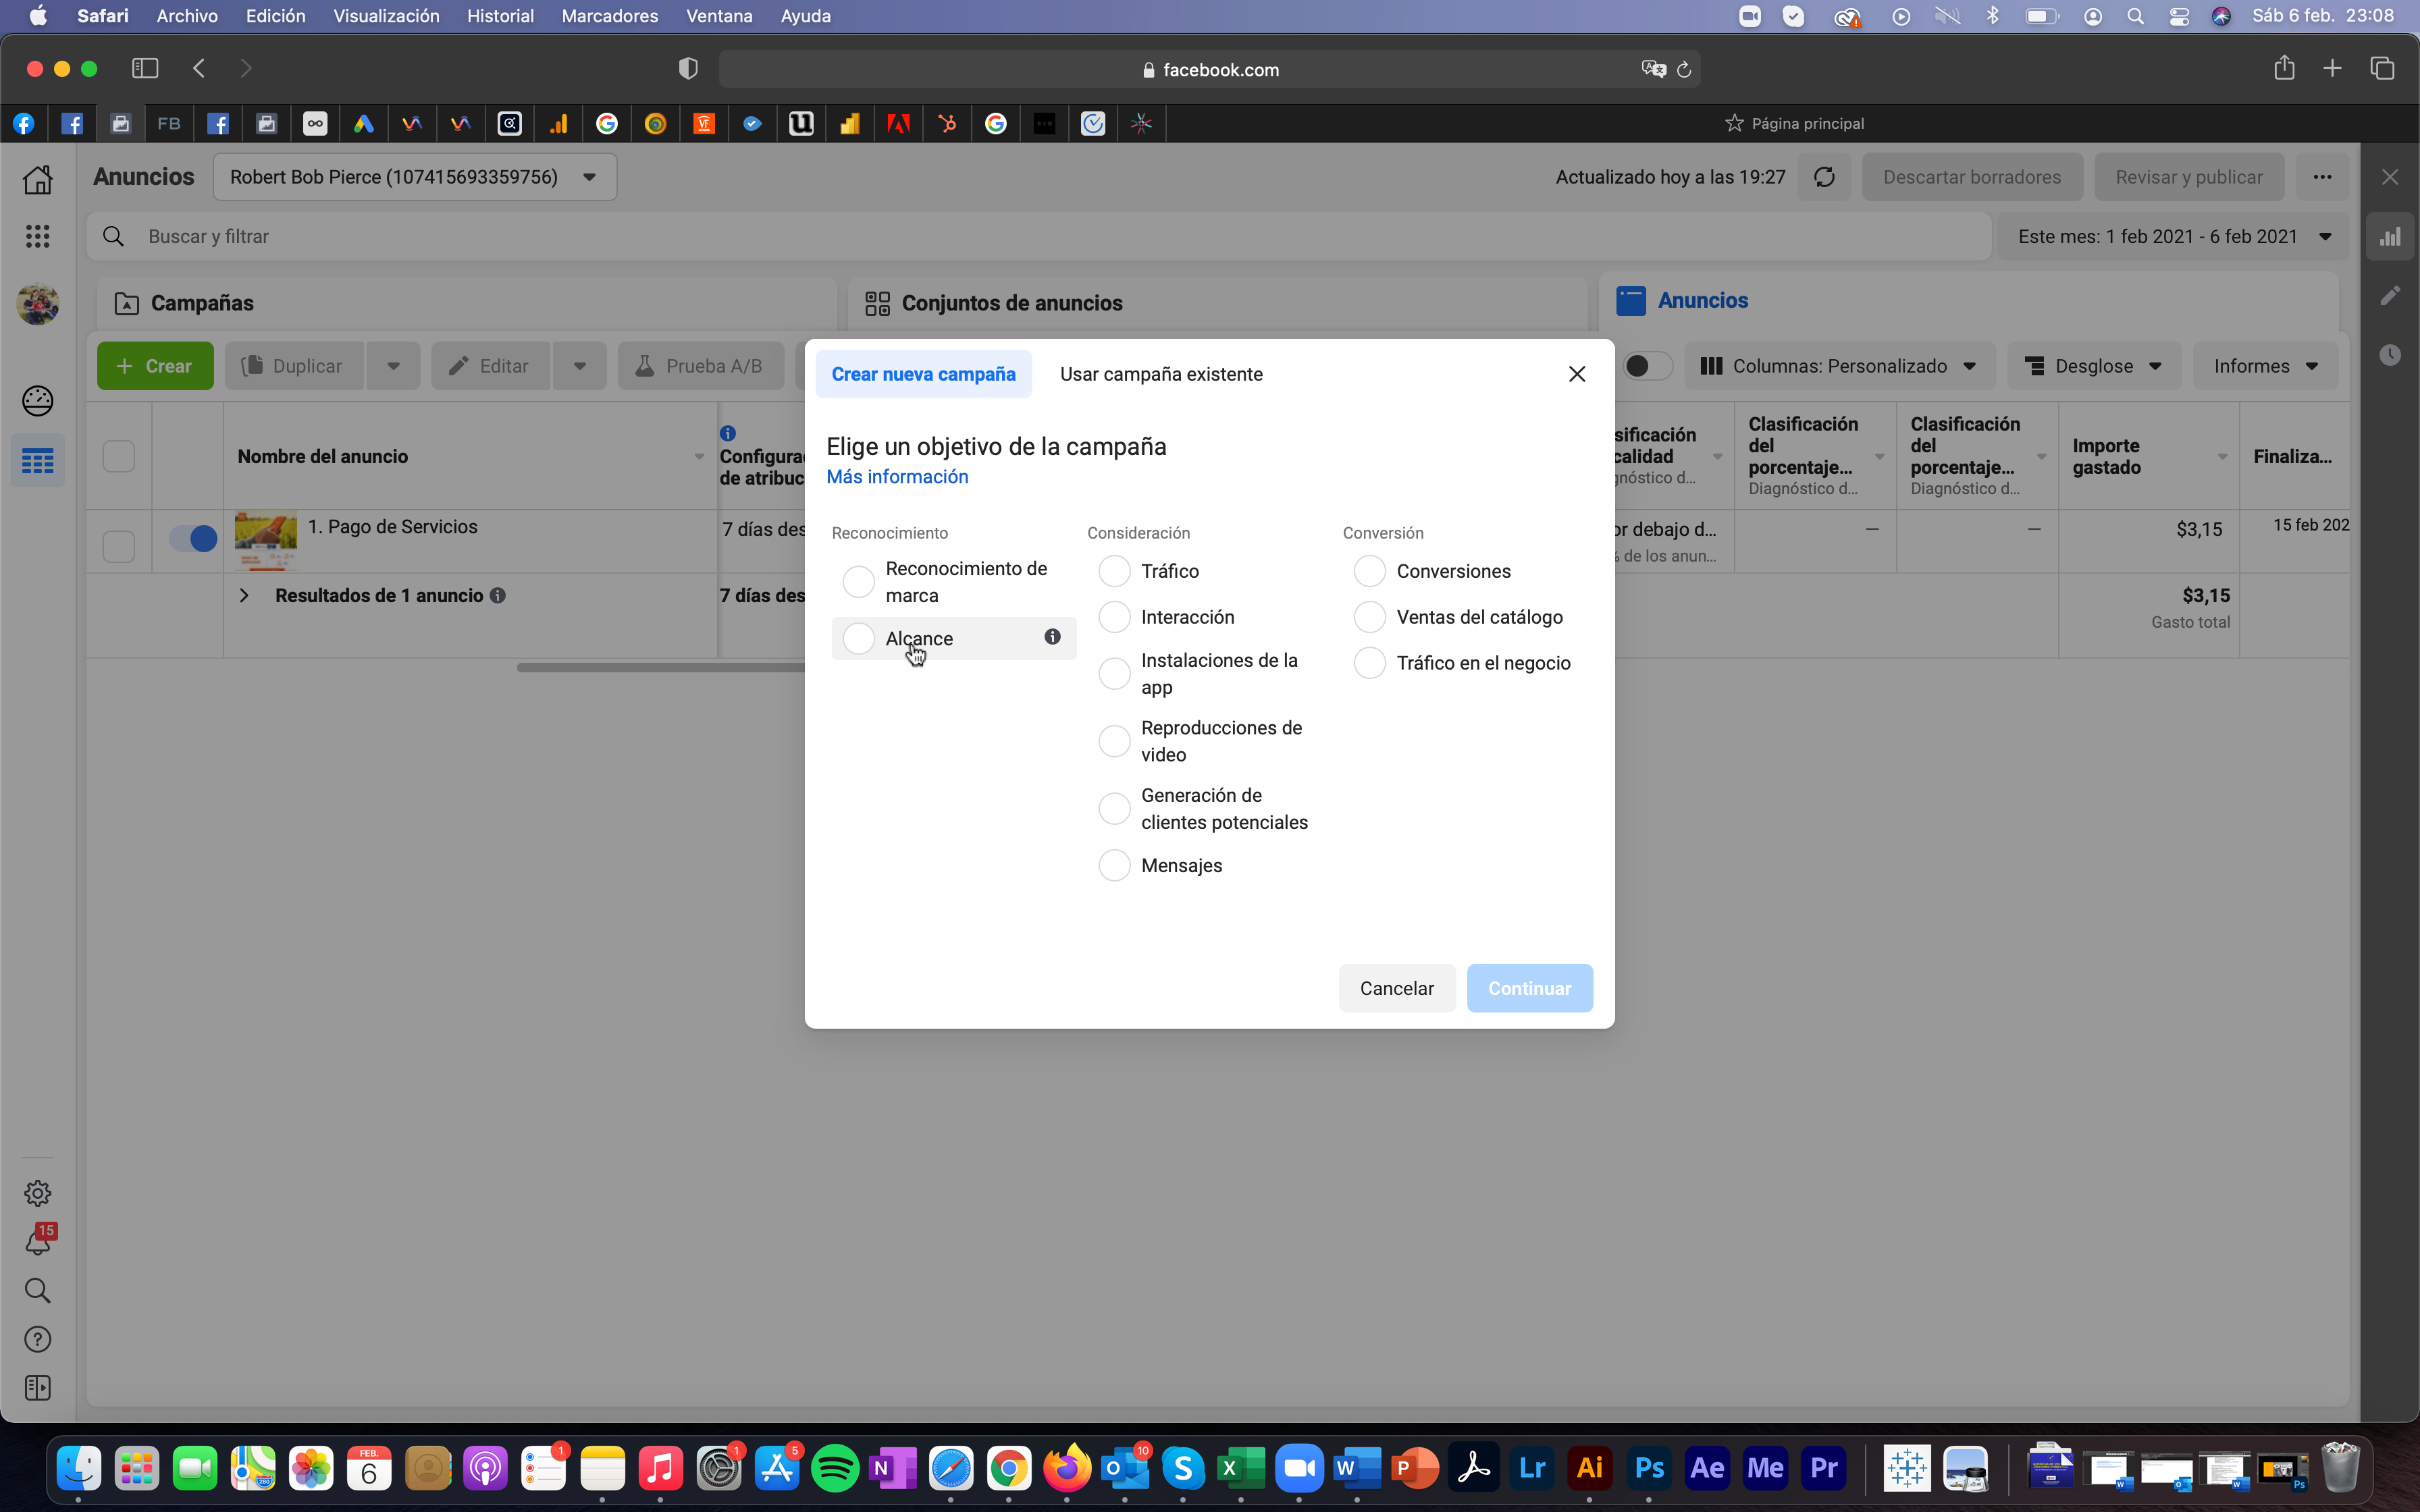Click the horizontal scrollbar under the ads table
This screenshot has height=1512, width=2420.
(660, 667)
